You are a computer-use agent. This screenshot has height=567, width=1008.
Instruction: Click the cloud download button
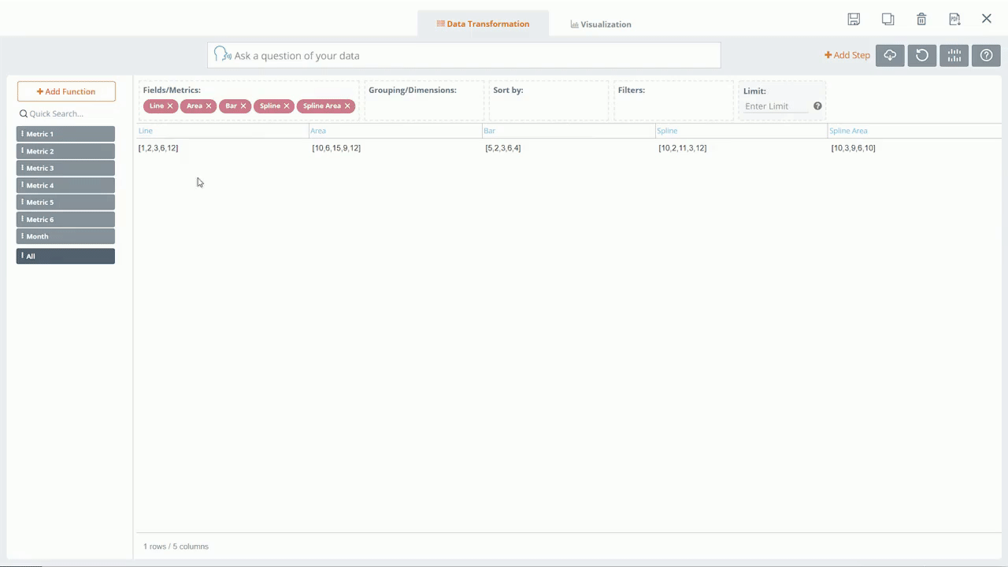[890, 55]
